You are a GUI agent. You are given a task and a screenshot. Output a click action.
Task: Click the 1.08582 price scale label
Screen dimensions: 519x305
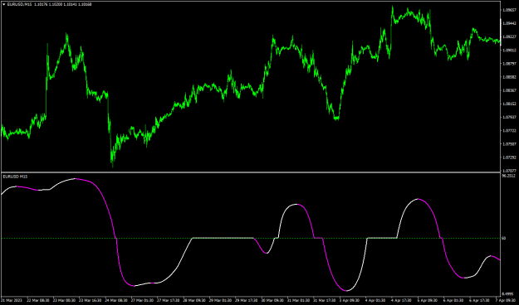[509, 77]
